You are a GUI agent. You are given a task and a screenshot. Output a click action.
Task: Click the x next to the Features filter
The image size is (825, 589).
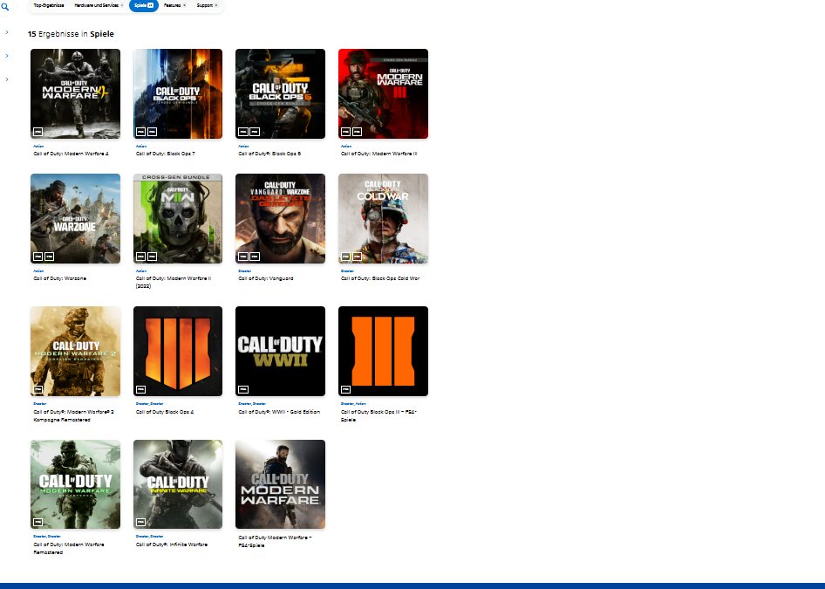pyautogui.click(x=184, y=5)
